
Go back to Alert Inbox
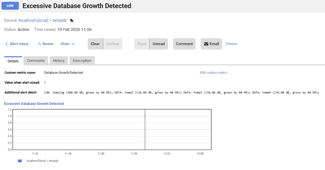[x=17, y=44]
